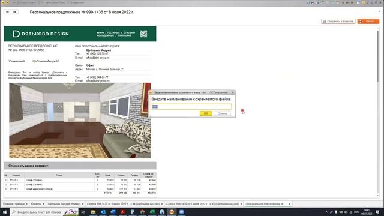Go forward with the right arrow button
Image resolution: width=384 pixels, height=216 pixels.
point(14,12)
